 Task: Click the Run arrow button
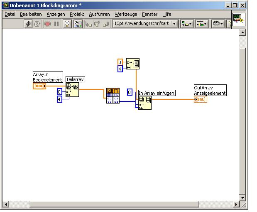click(x=28, y=24)
